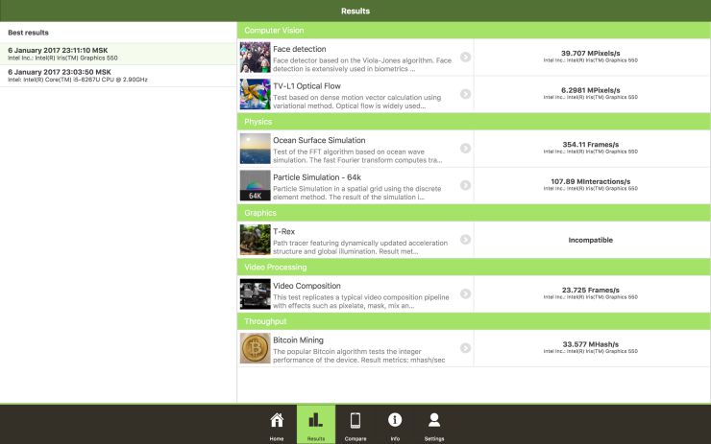
Task: Expand Video Composition details arrow
Action: coord(465,293)
